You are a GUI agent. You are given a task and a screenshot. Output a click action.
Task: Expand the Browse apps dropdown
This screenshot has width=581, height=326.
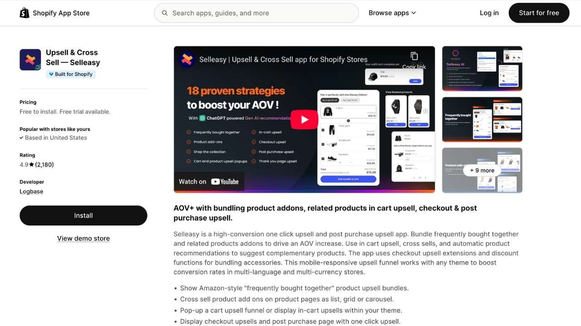[392, 13]
